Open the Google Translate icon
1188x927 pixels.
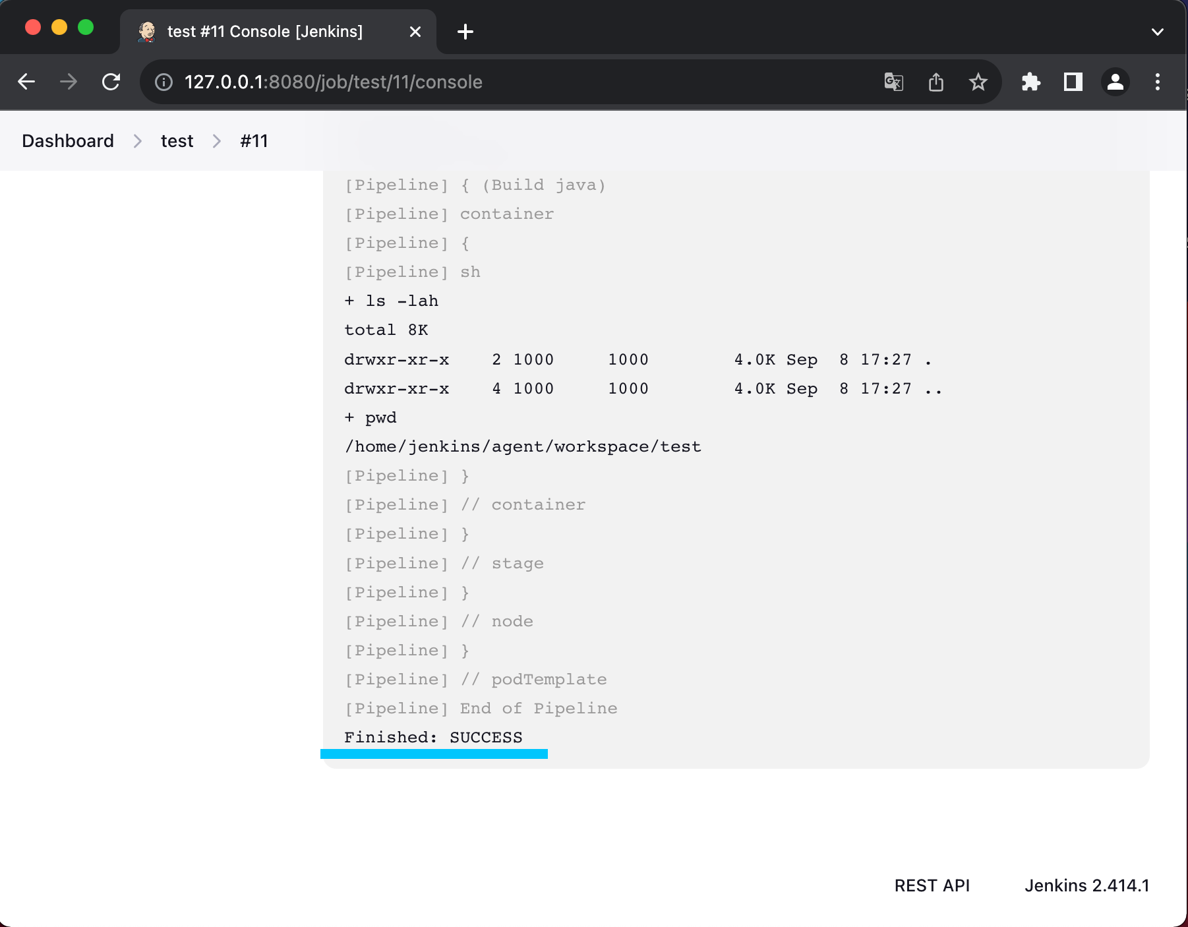(x=893, y=82)
